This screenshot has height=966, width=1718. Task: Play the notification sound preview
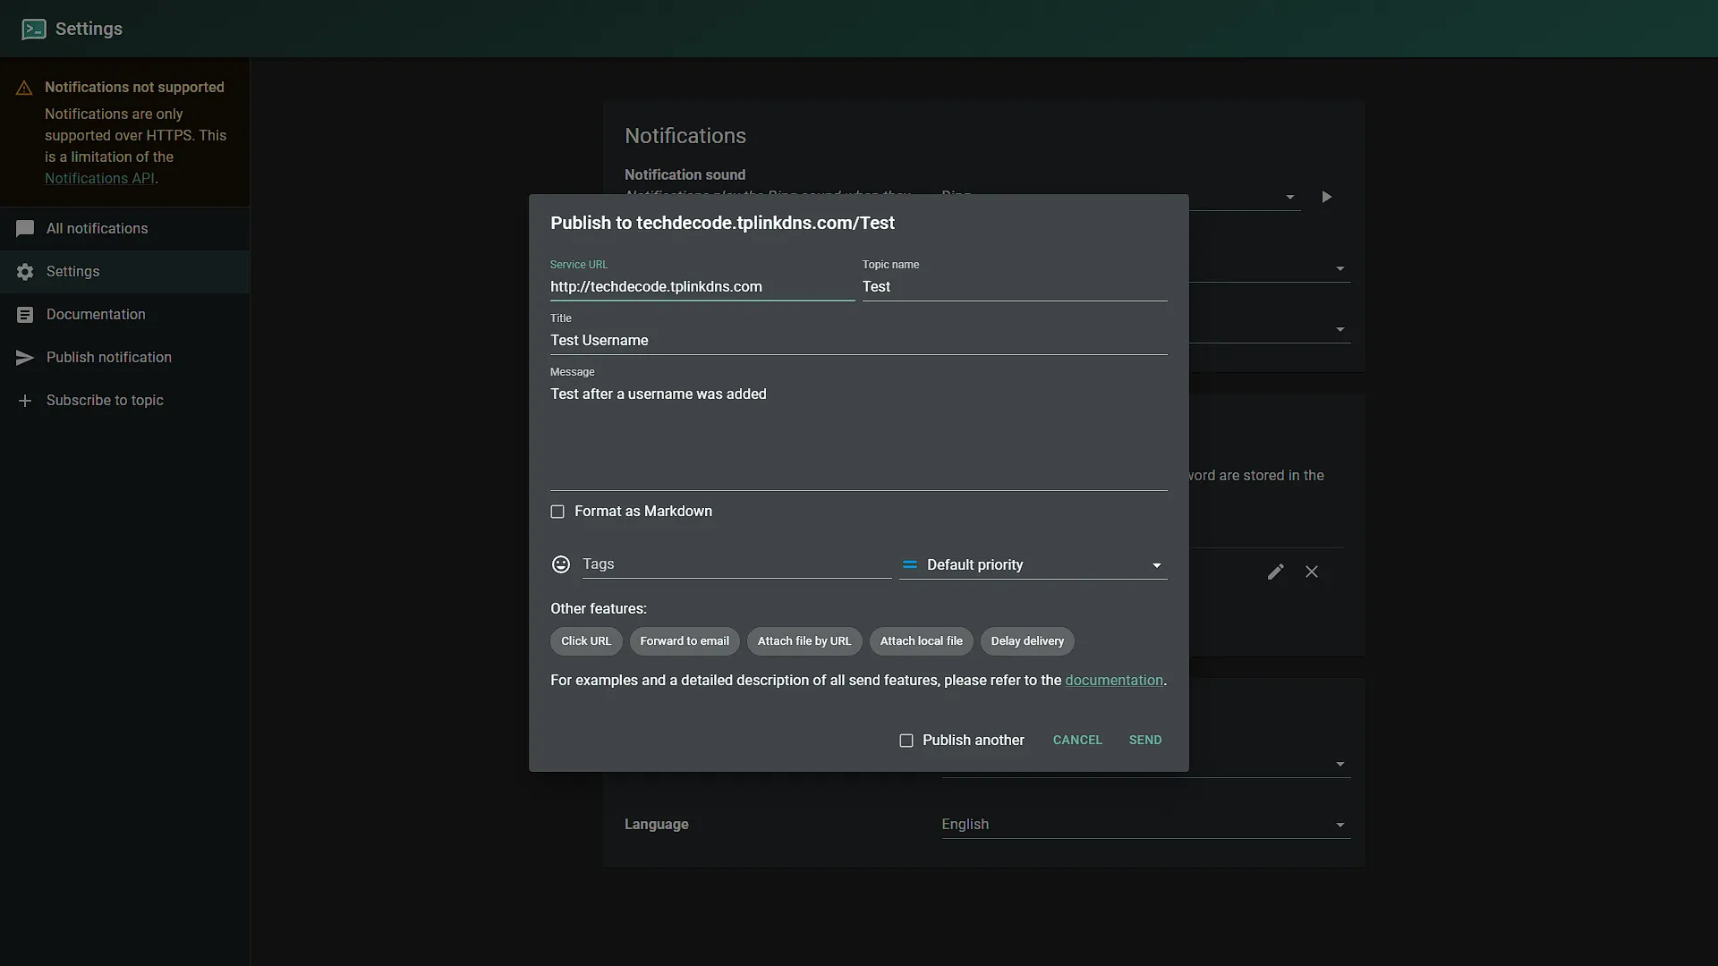1327,197
